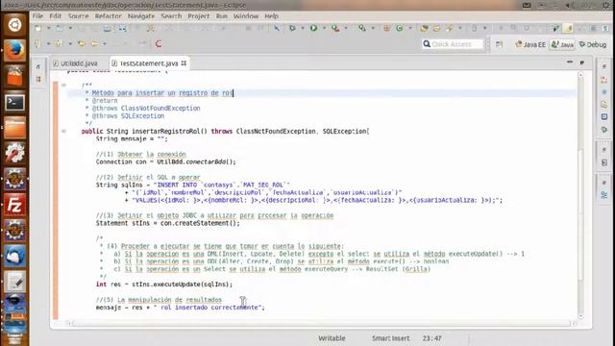Click the Open Type icon in toolbar
This screenshot has height=346, width=615.
point(424,28)
